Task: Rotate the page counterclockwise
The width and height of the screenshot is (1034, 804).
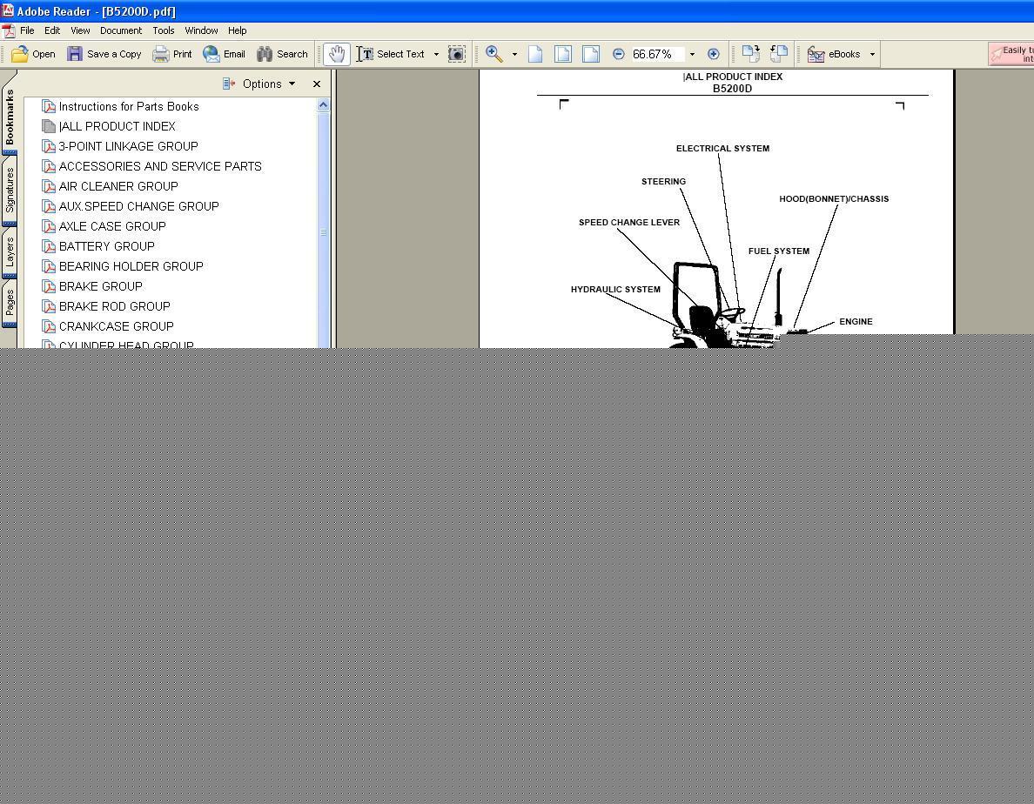Action: 779,54
